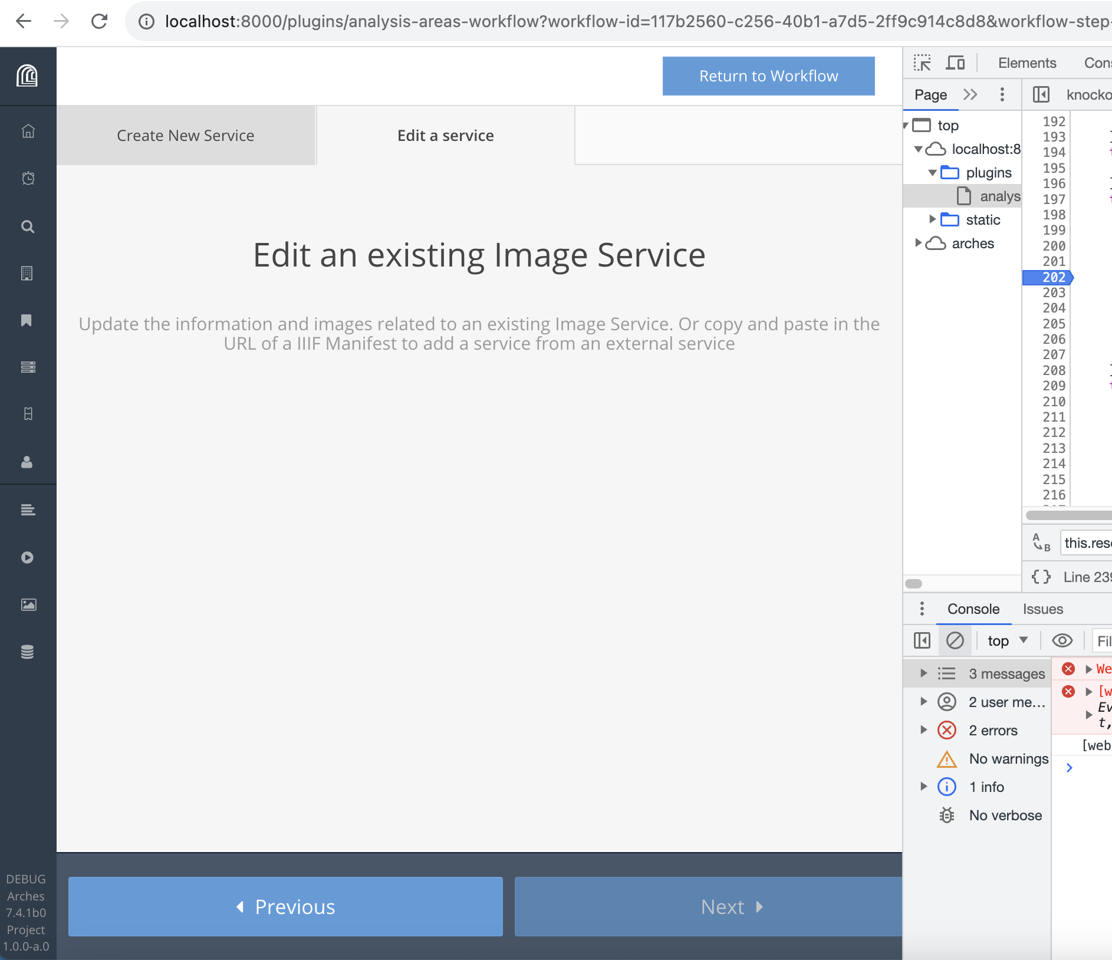Click the image gallery icon in the sidebar

[28, 604]
